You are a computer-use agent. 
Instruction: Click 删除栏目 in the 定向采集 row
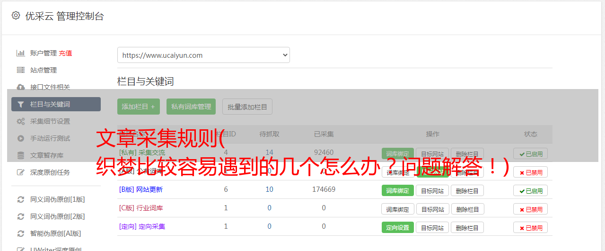[x=467, y=227]
